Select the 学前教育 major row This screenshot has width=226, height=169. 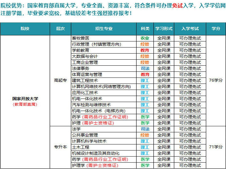(104, 50)
